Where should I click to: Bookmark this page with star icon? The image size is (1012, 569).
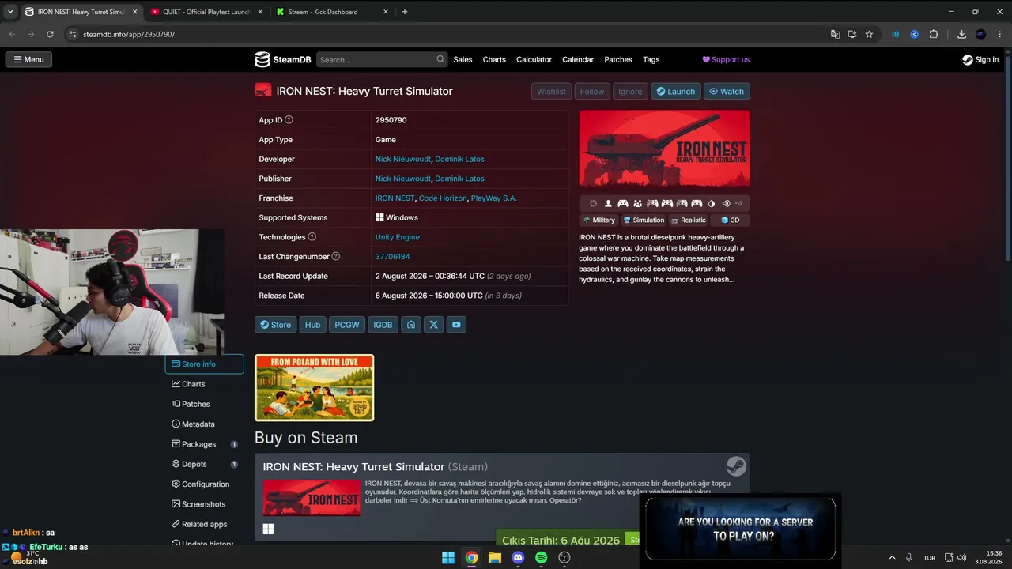(869, 34)
